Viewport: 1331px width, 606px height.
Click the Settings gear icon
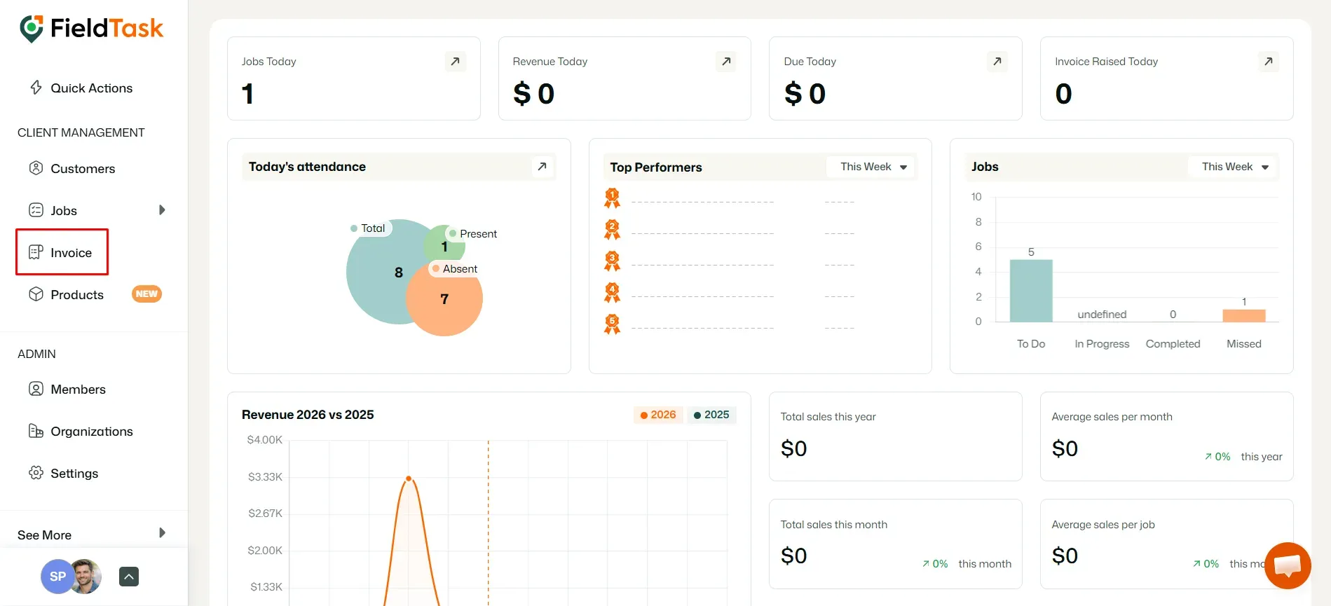(36, 473)
